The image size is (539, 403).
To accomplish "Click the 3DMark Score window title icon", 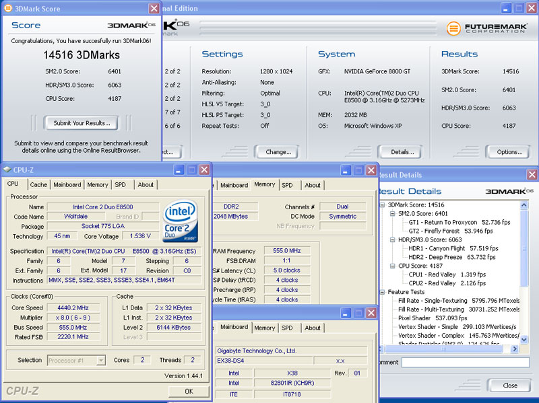I will point(7,9).
